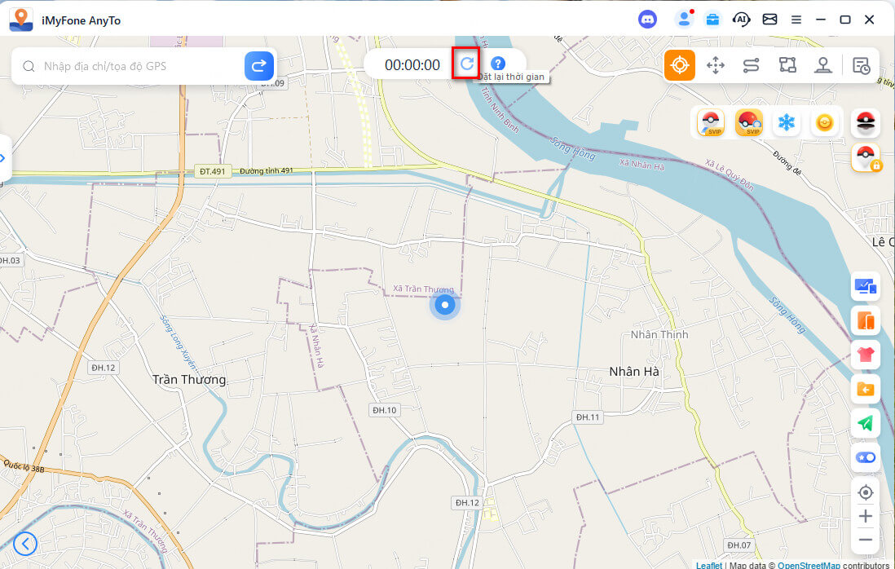895x569 pixels.
Task: Click the search go arrow button
Action: pos(259,65)
